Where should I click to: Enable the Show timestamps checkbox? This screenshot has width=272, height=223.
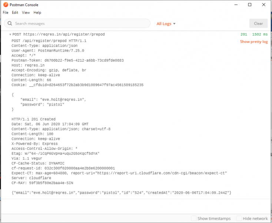(x=194, y=219)
